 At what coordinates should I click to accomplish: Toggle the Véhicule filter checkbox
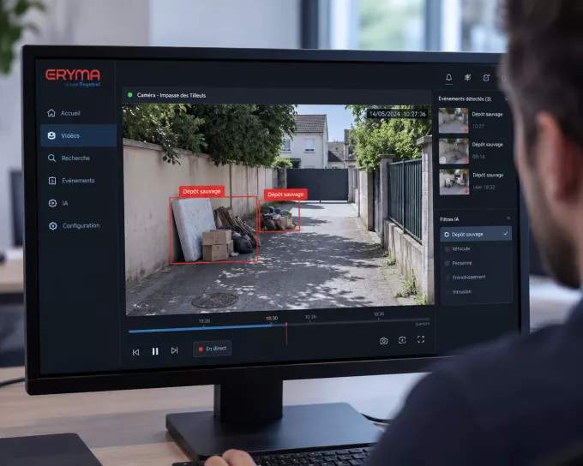point(448,248)
